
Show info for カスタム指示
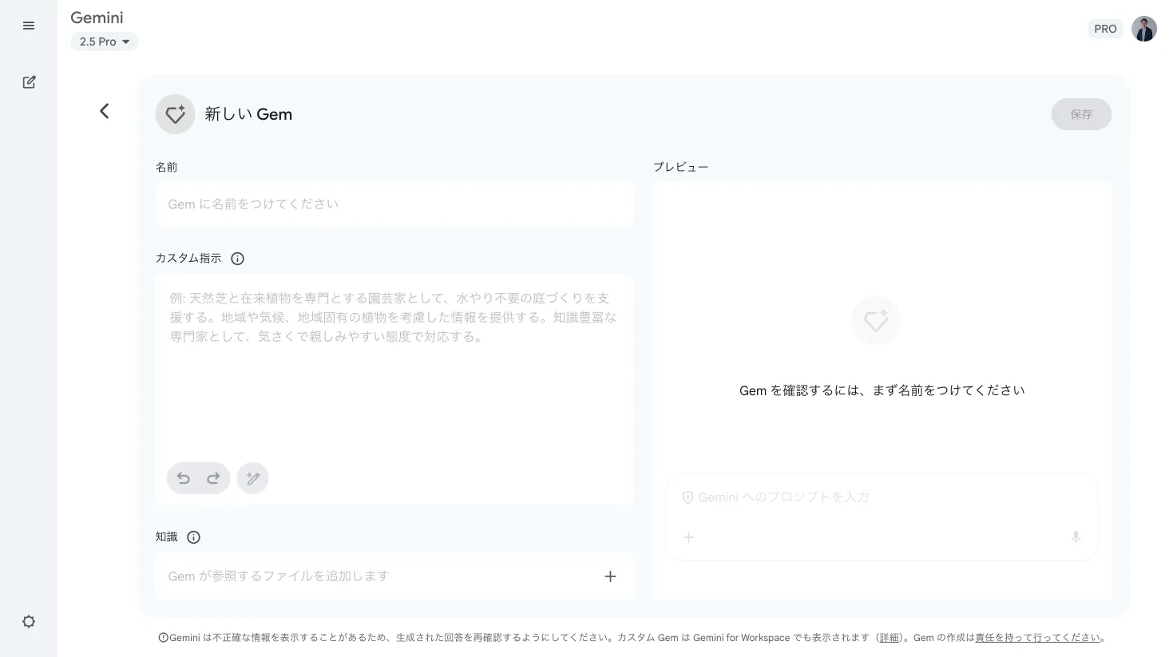(237, 259)
